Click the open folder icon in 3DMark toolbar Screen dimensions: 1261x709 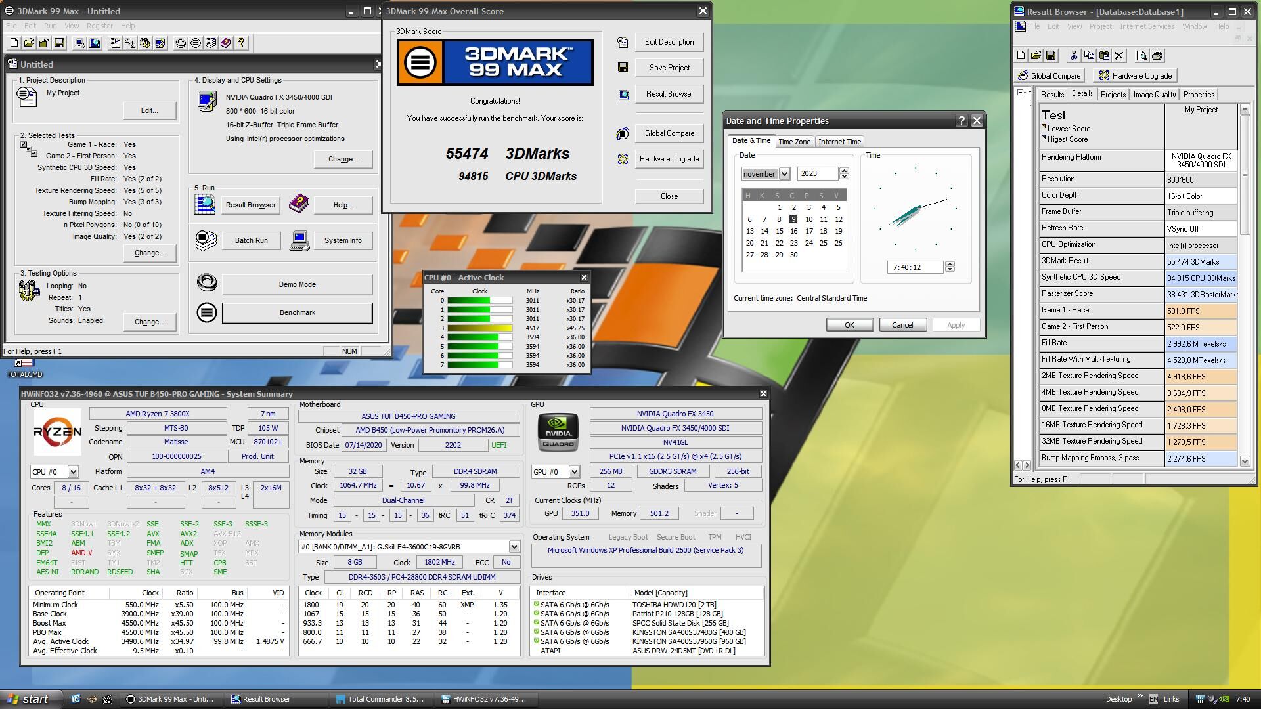point(29,43)
